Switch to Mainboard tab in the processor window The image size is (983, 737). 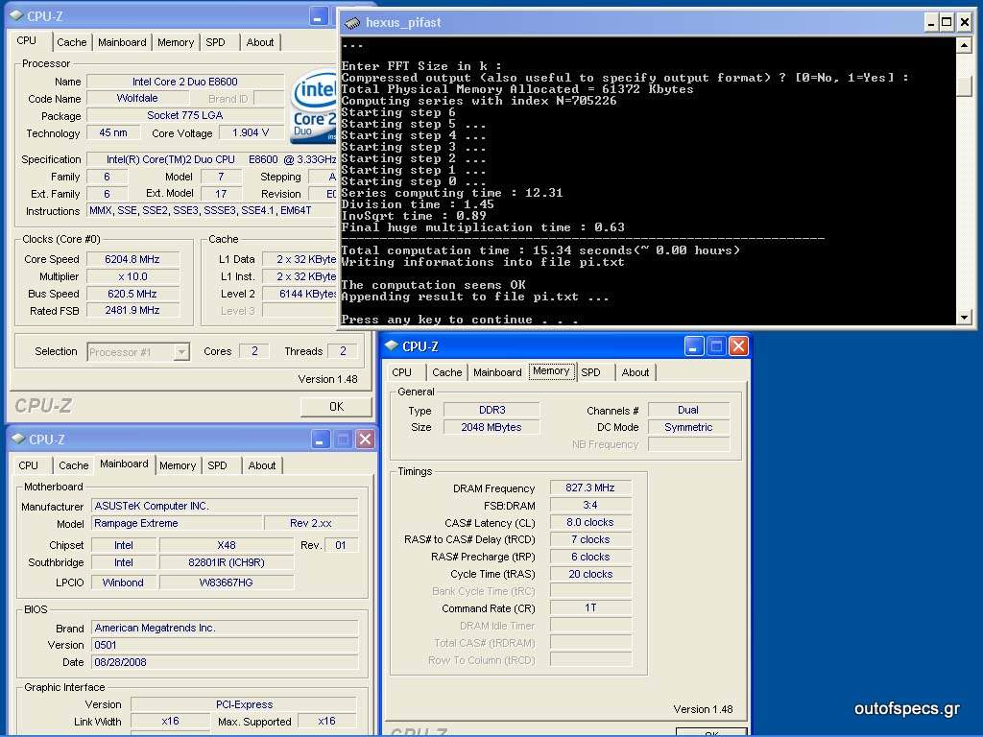coord(122,42)
